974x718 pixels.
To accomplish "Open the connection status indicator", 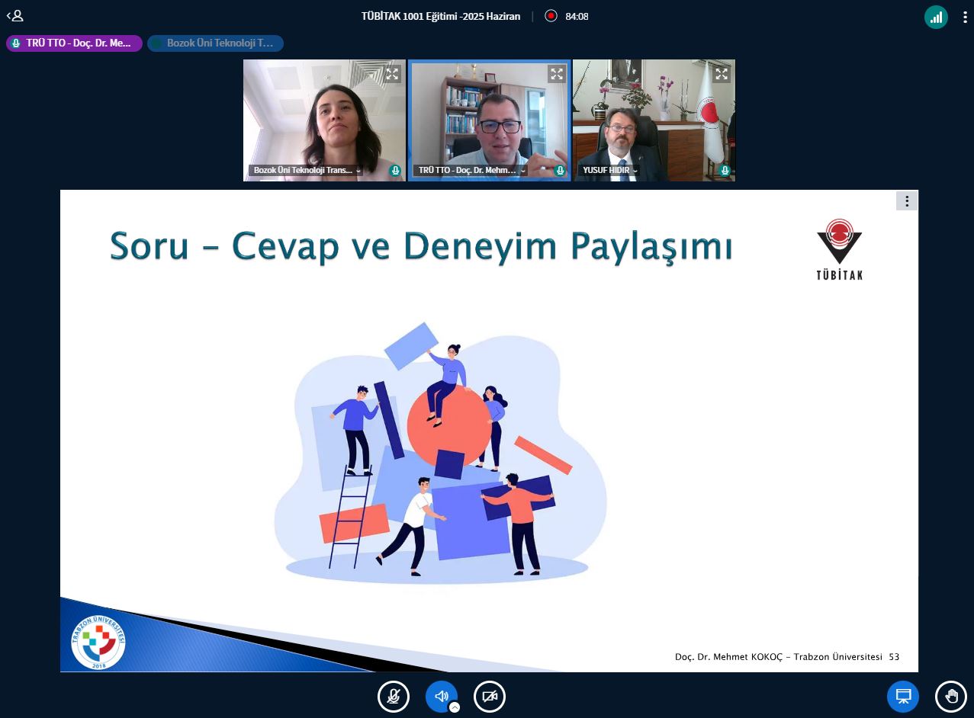I will [x=936, y=17].
